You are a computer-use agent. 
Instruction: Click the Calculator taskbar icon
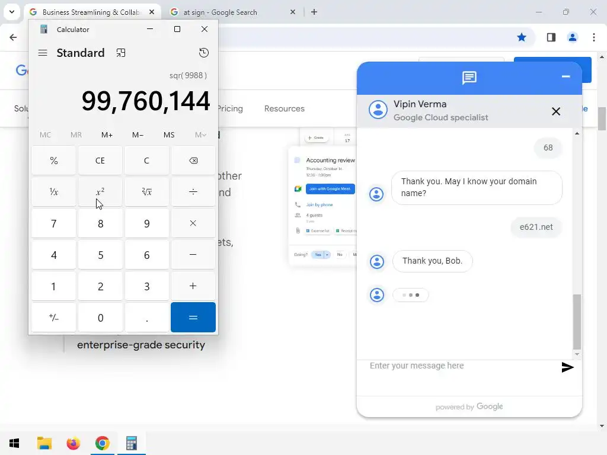coord(132,443)
